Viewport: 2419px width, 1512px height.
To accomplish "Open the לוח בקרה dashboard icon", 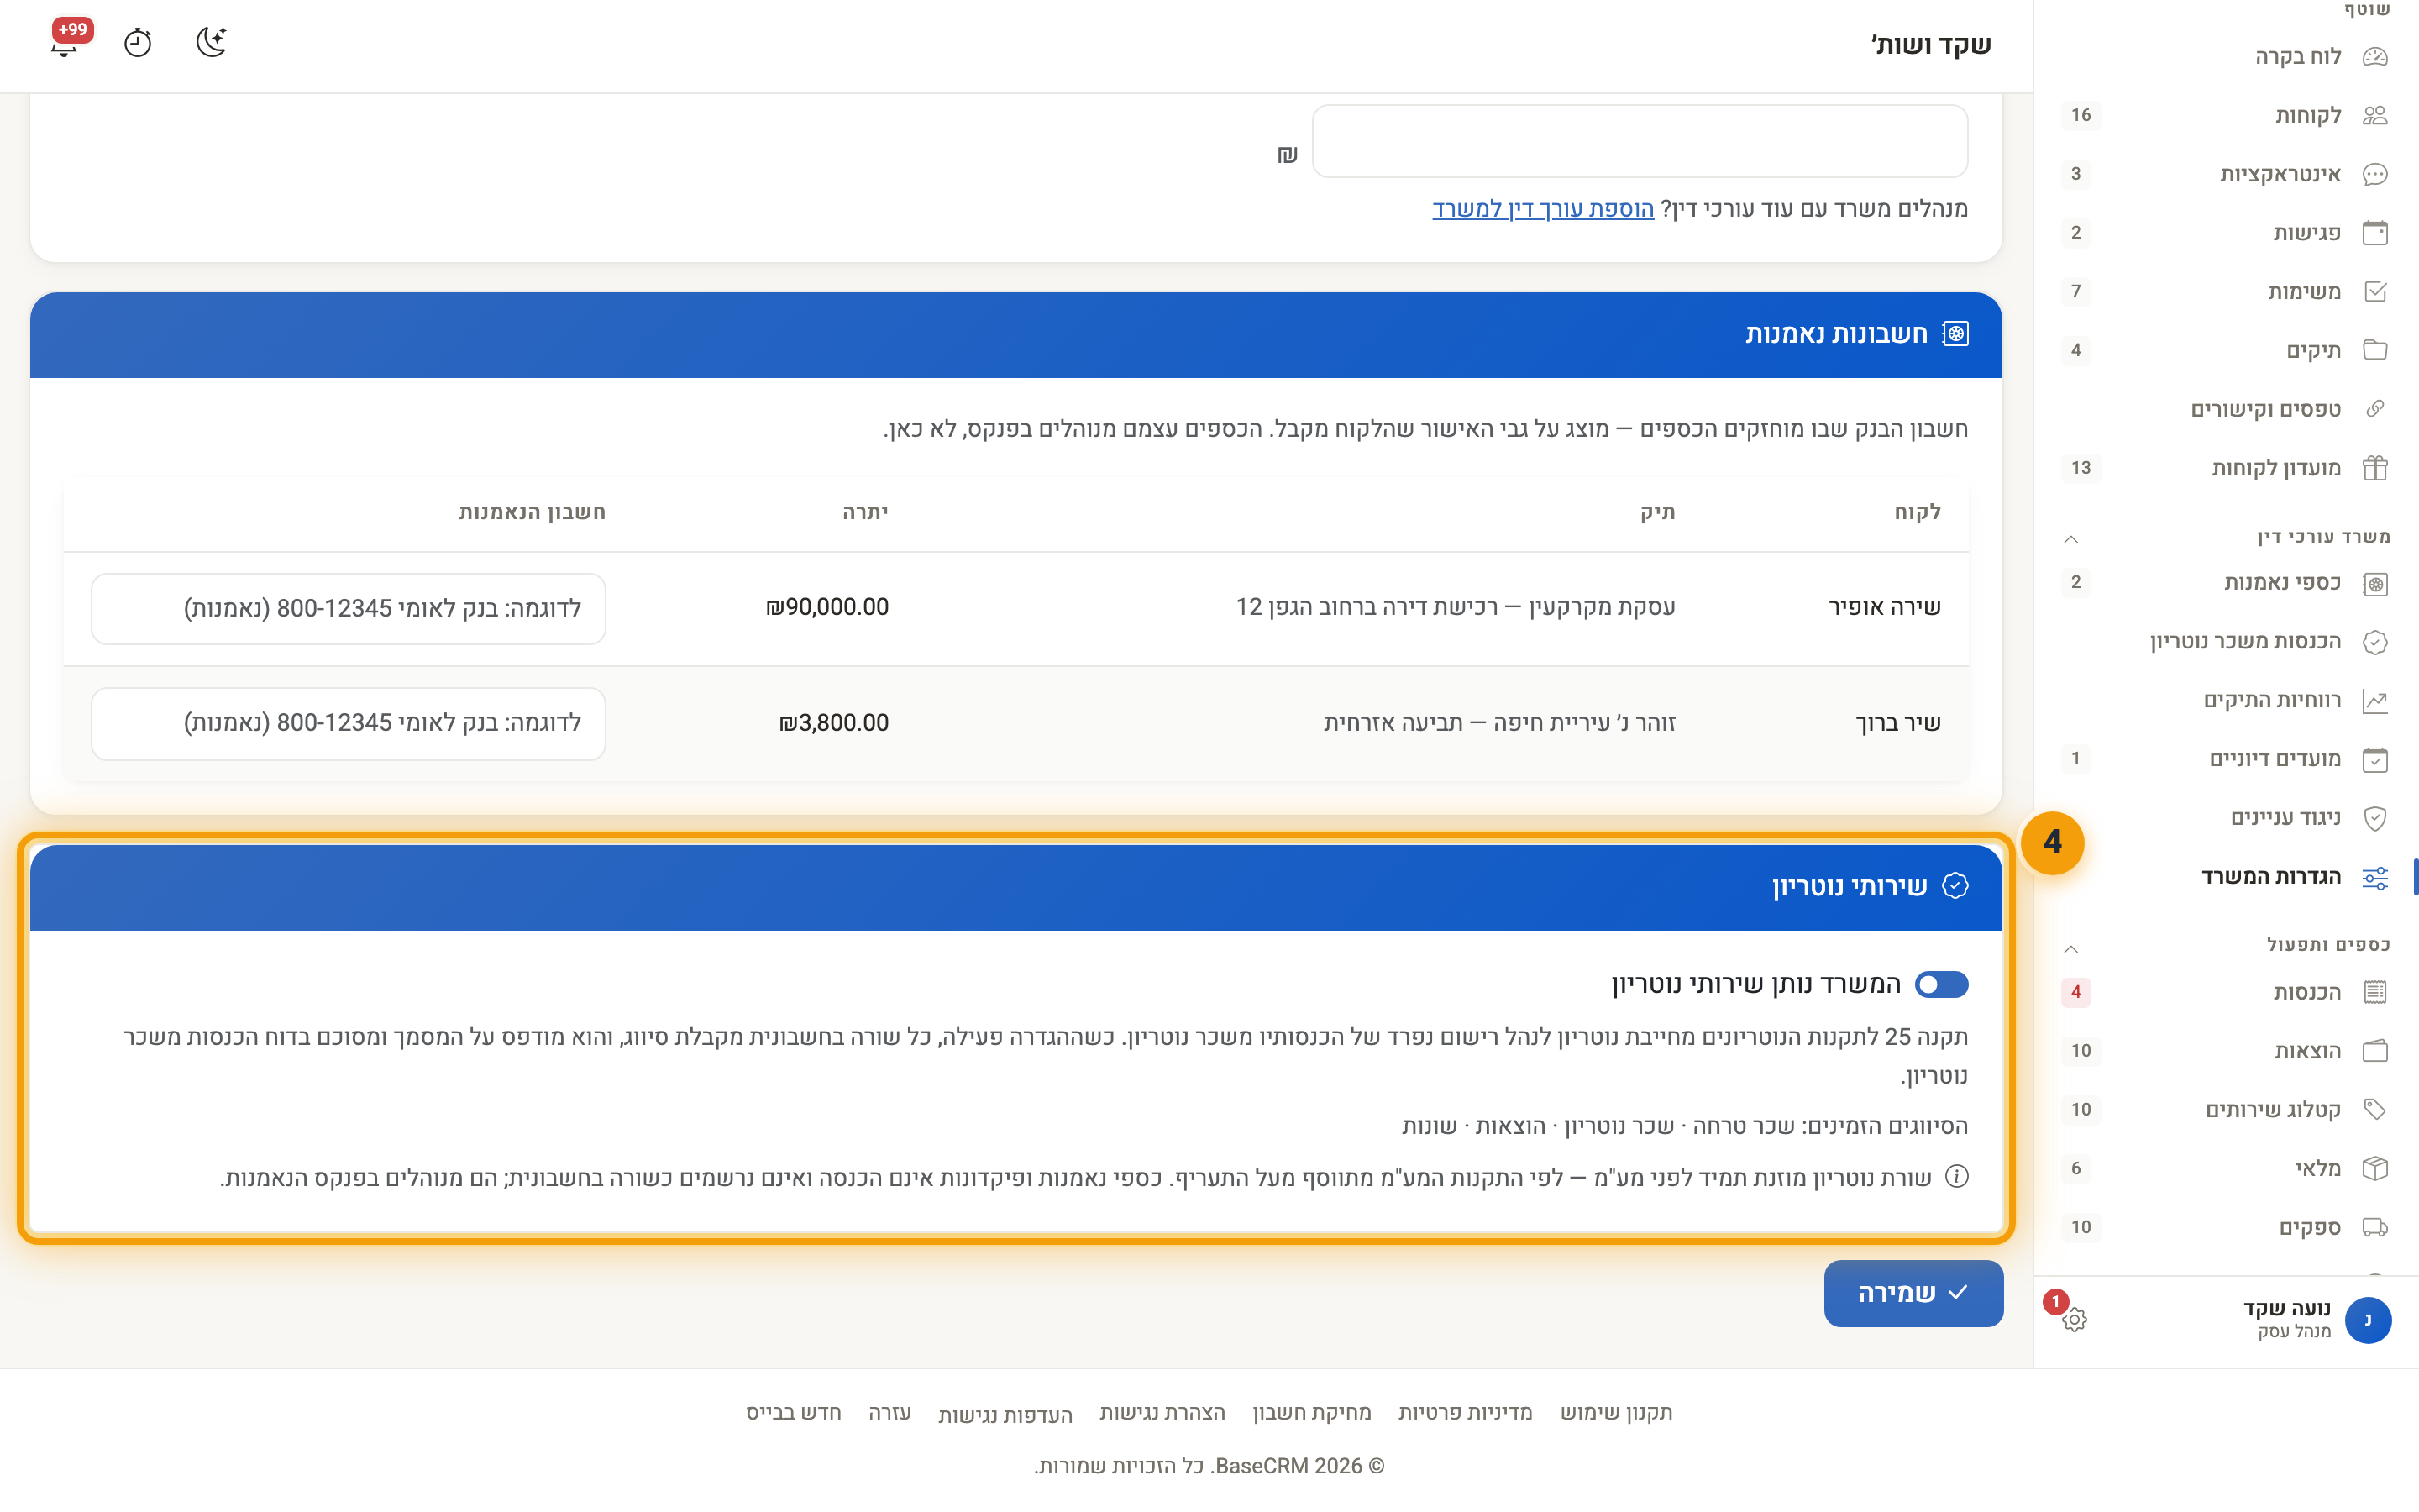I will [x=2375, y=57].
